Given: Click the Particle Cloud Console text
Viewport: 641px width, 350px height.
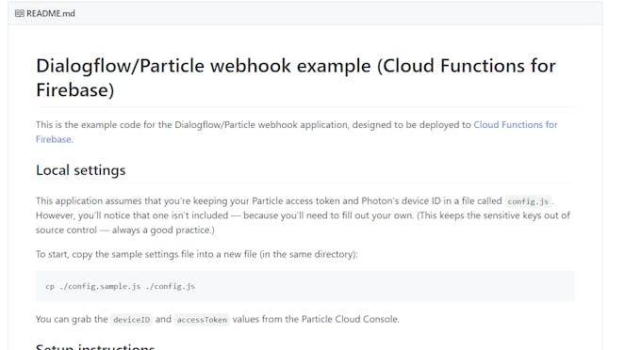Looking at the screenshot, I should tap(350, 319).
